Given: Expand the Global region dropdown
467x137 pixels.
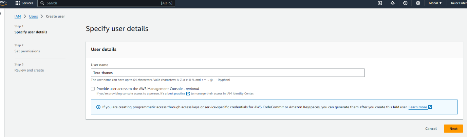Looking at the screenshot, I should (x=435, y=3).
